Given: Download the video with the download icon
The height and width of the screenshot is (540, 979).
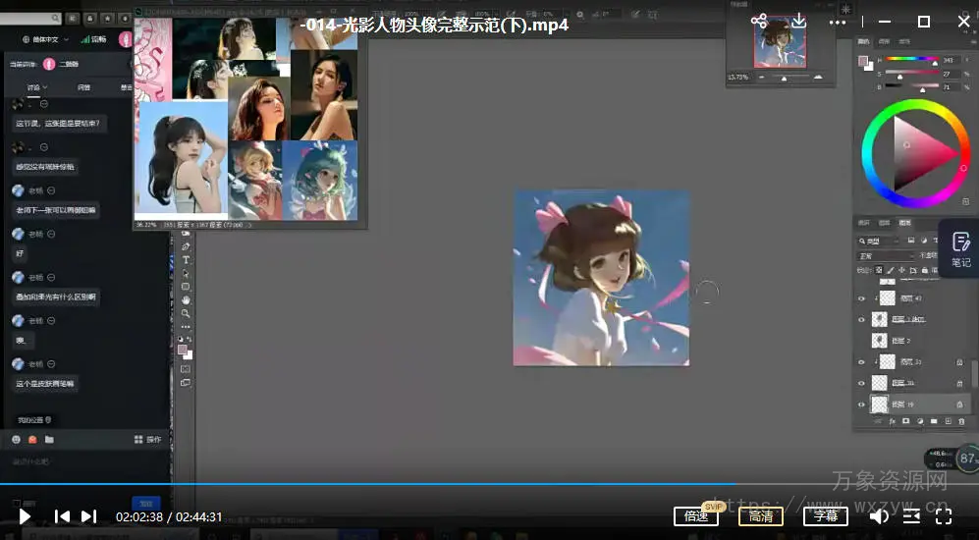Looking at the screenshot, I should [x=799, y=21].
